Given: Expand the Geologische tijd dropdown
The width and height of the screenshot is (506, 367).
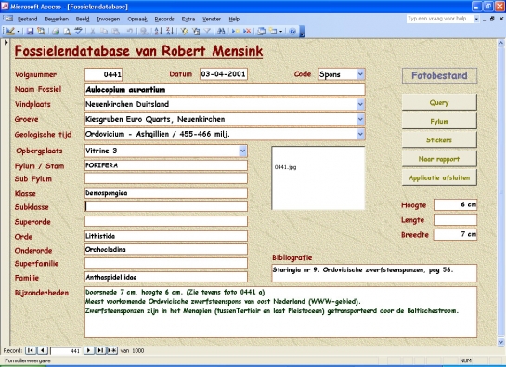Looking at the screenshot, I should (x=360, y=134).
